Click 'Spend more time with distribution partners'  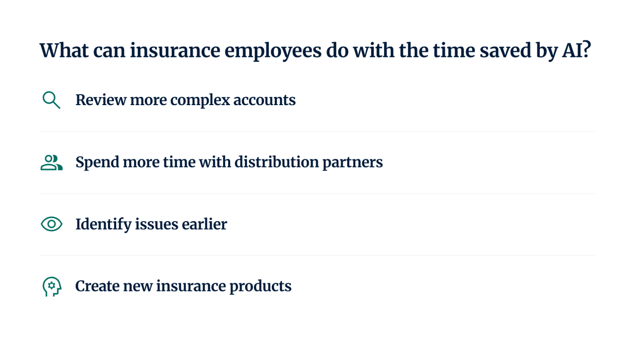pos(229,162)
